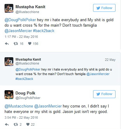Retweet Doug Polk's tweet with 2 retweets

(16, 124)
